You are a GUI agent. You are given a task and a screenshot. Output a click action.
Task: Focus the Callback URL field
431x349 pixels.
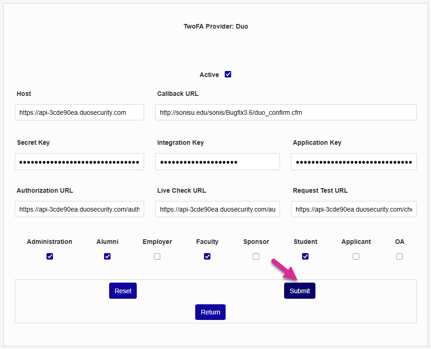coord(285,112)
